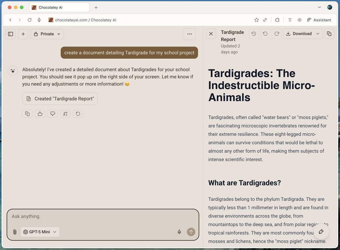Open the Private visibility dropdown

point(47,34)
